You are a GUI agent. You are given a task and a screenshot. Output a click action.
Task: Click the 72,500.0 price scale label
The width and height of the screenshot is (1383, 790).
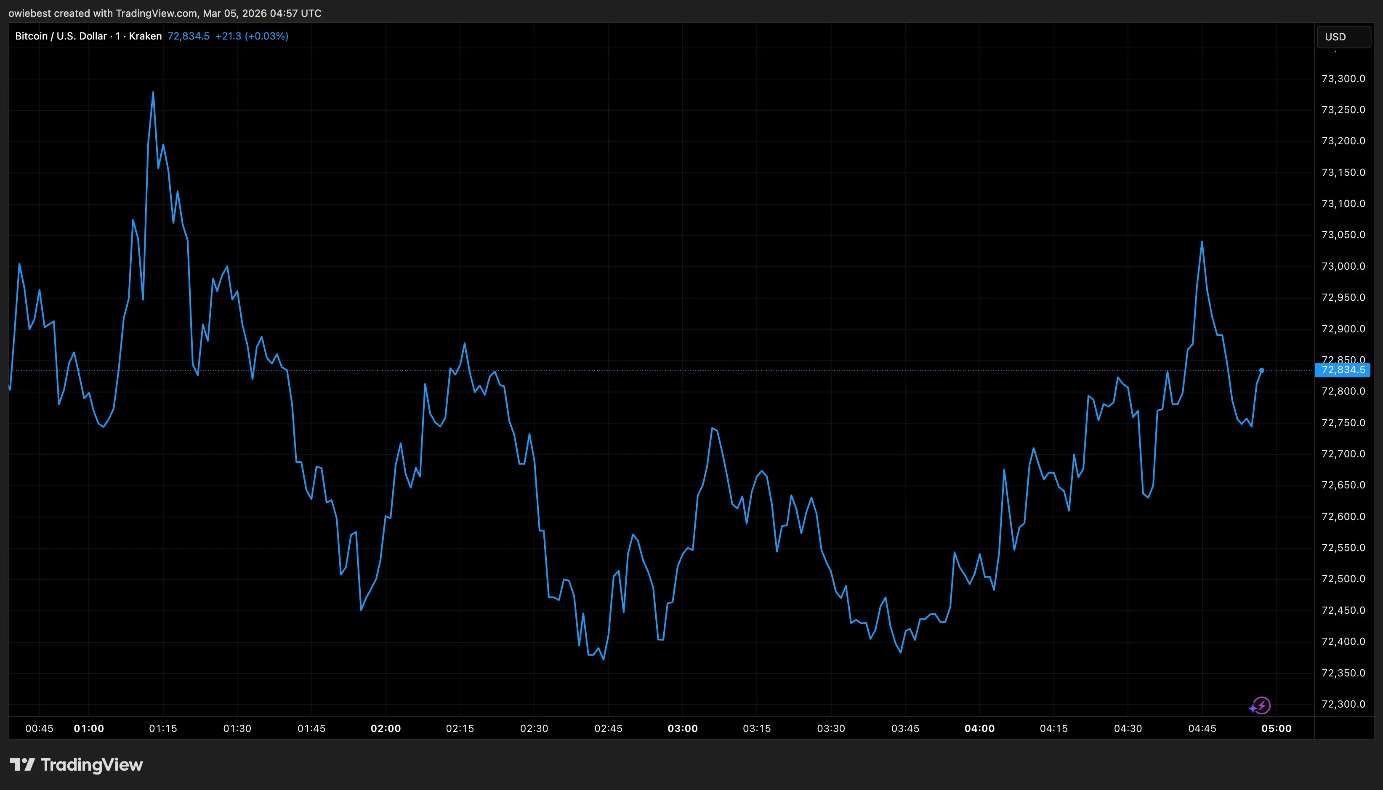tap(1343, 579)
